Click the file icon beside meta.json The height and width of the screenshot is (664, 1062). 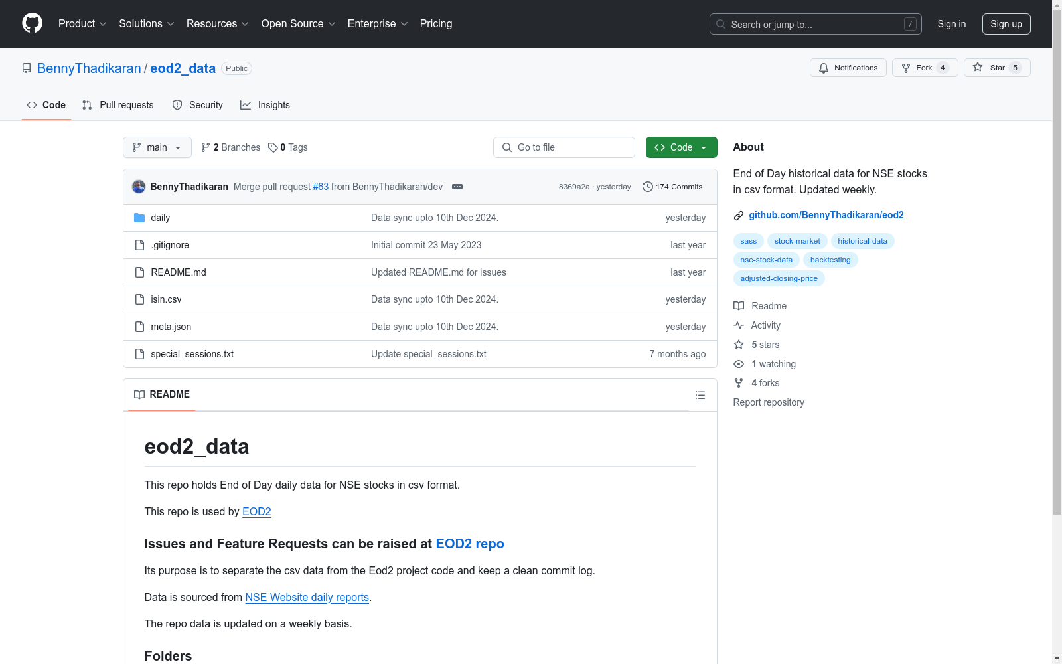139,327
